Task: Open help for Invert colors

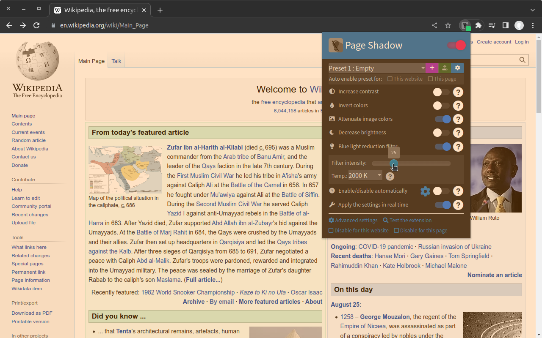Action: (458, 106)
